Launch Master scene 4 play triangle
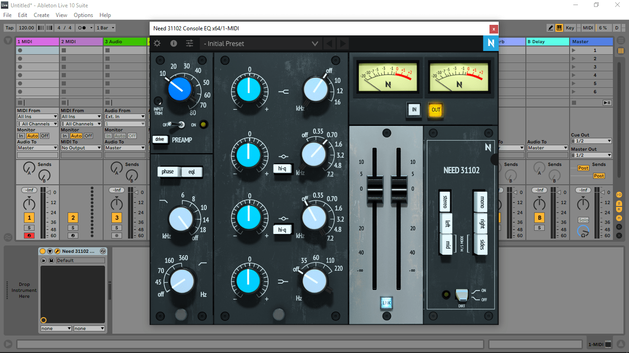The image size is (629, 353). (x=573, y=75)
